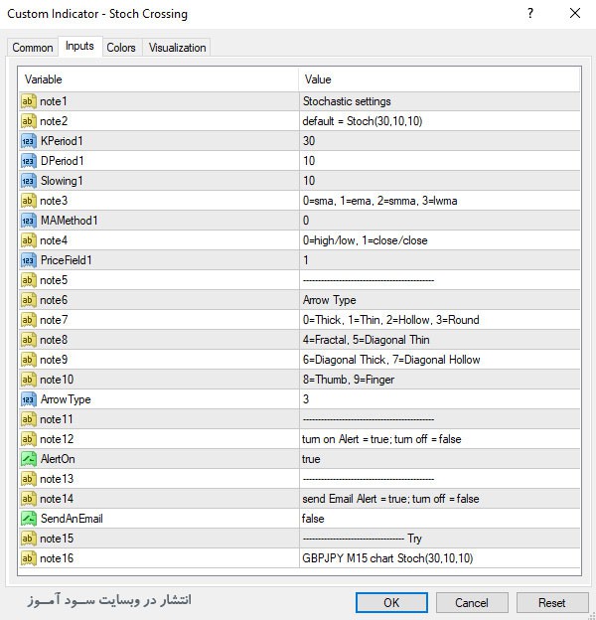
Task: Switch to the Common tab
Action: point(33,48)
